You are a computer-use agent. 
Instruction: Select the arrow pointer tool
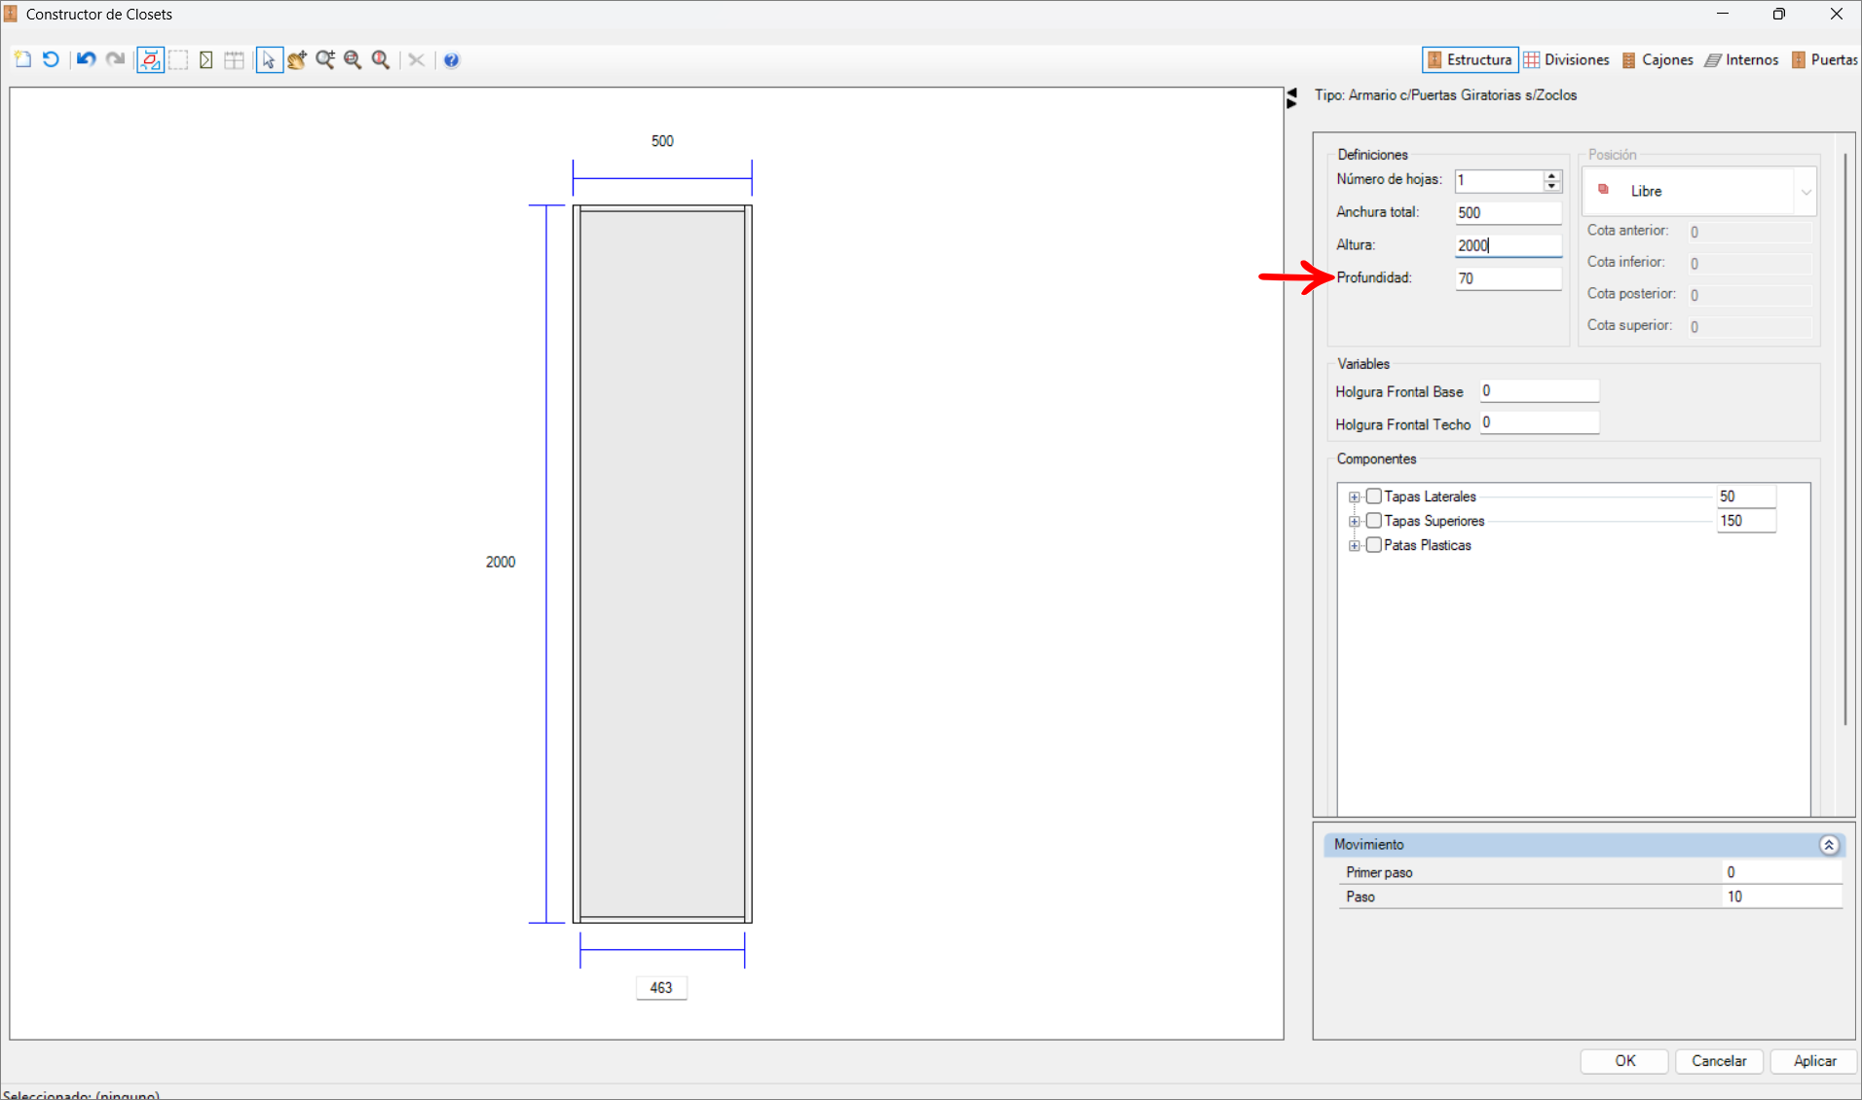268,59
